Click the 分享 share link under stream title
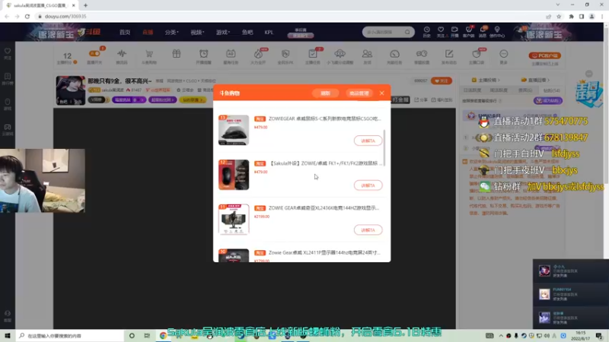Image resolution: width=609 pixels, height=342 pixels. click(x=421, y=100)
